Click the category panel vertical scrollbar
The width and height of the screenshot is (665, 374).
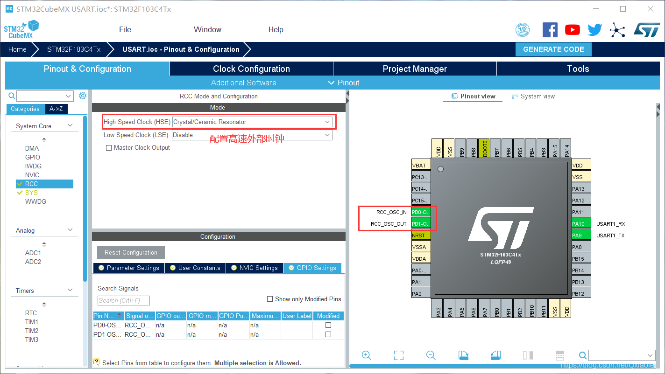(x=85, y=199)
